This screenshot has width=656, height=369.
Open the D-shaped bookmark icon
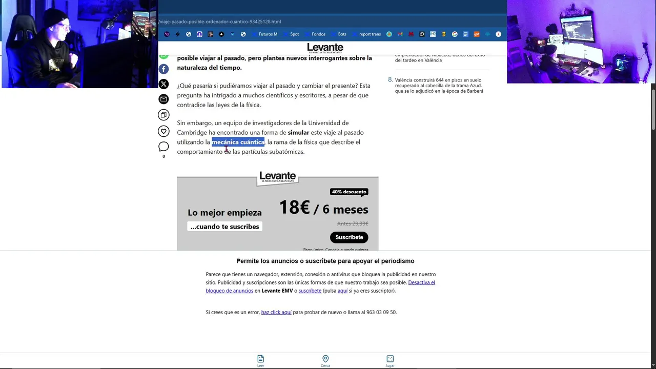pos(422,34)
